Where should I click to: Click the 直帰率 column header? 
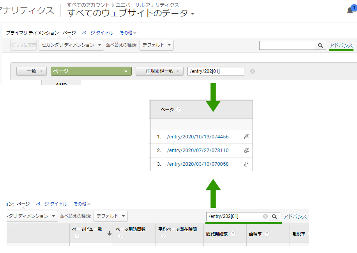[255, 234]
